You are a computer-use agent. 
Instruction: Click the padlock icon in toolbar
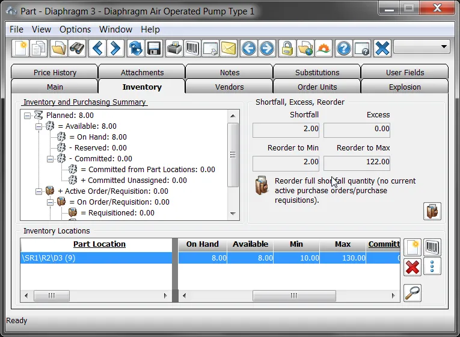(287, 48)
